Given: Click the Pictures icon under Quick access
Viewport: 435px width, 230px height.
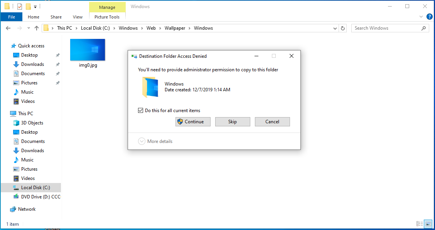Looking at the screenshot, I should pyautogui.click(x=16, y=83).
